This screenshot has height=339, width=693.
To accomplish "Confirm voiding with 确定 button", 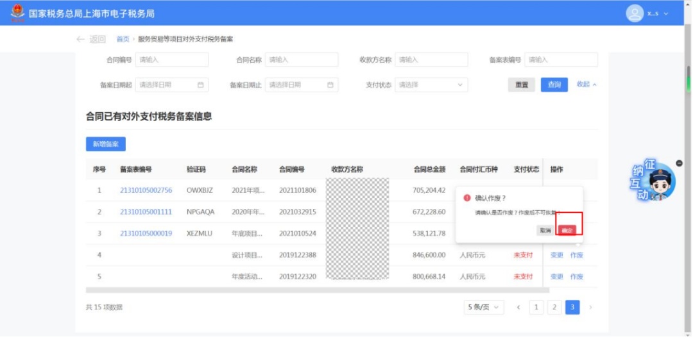I will pos(567,231).
